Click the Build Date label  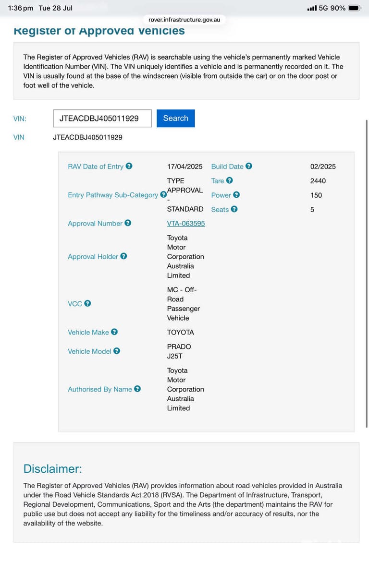227,167
